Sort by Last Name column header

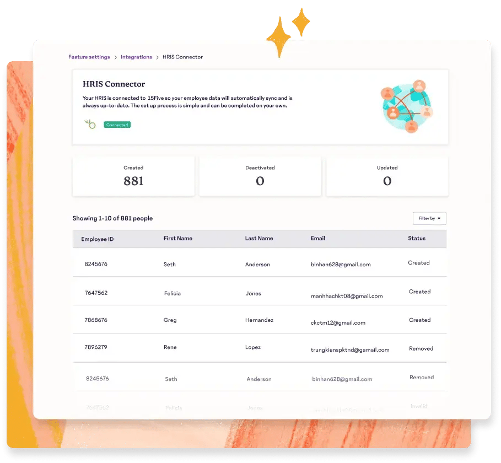pyautogui.click(x=259, y=238)
